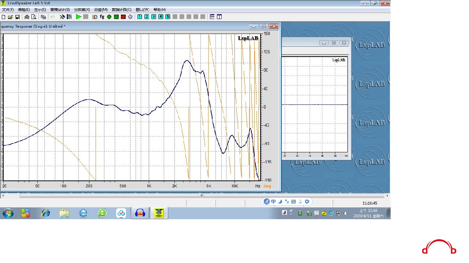Click the status bar time 11:16:45
Viewport: 469px width, 263px height.
coord(370,203)
